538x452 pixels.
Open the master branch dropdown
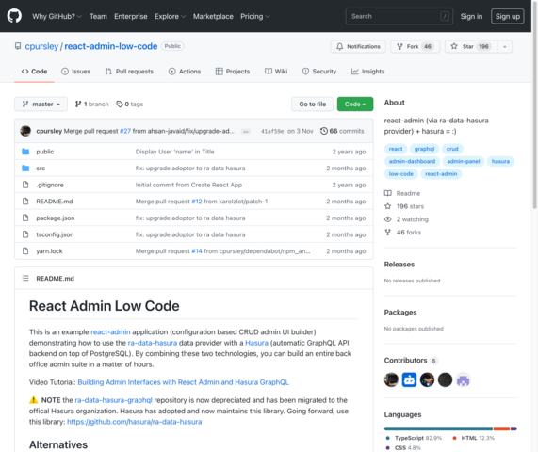(41, 104)
